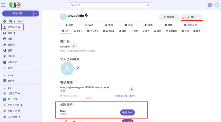This screenshot has height=122, width=221.
Task: Select the 用户 sub-tab
Action: tap(146, 31)
